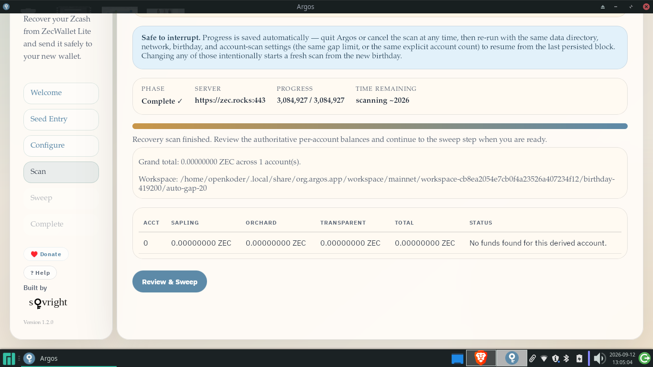Image resolution: width=653 pixels, height=367 pixels.
Task: Open the clipboard paperclip tray icon
Action: [x=532, y=358]
